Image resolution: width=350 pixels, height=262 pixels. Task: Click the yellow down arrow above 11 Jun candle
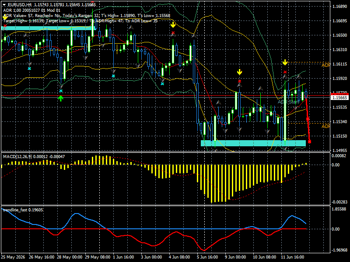[x=285, y=62]
